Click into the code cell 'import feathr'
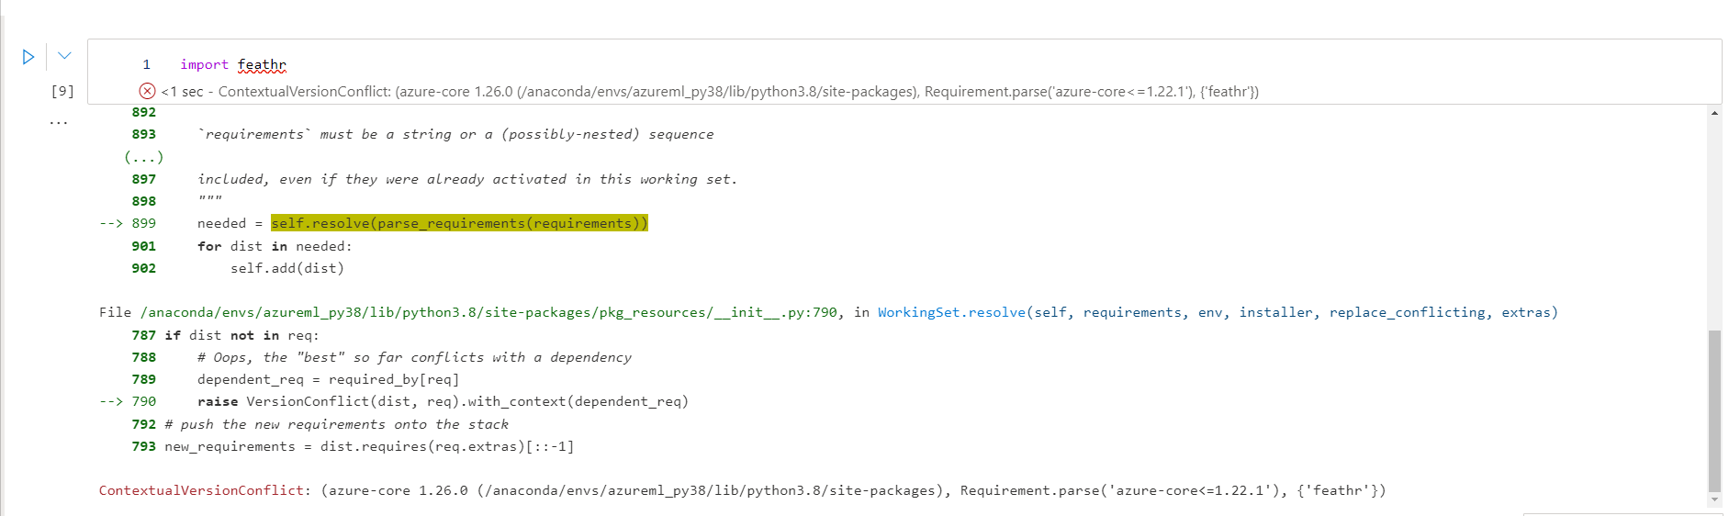This screenshot has height=516, width=1729. point(233,64)
